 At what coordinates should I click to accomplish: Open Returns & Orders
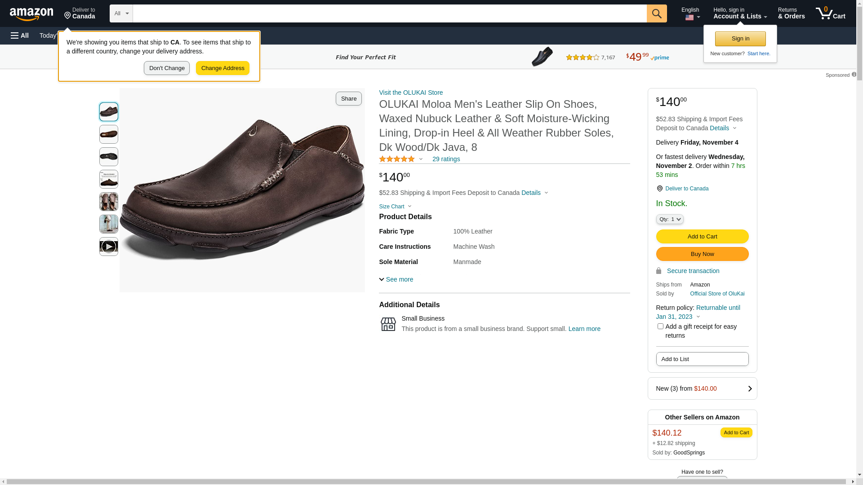pyautogui.click(x=791, y=13)
